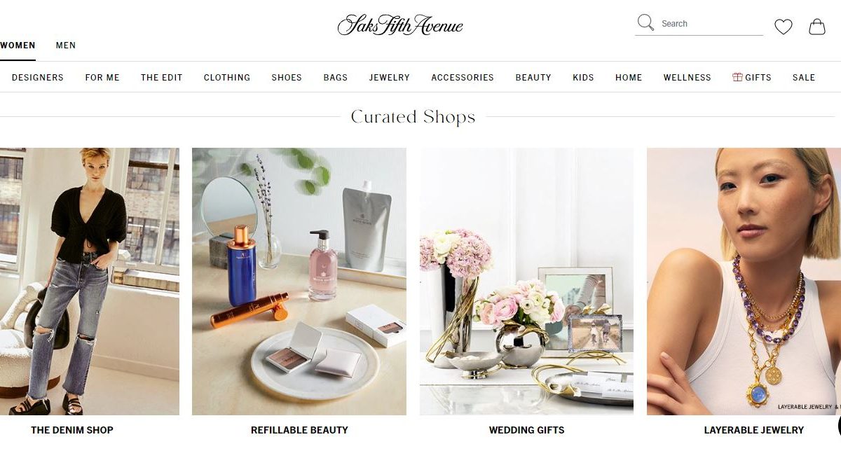Open the Clothing menu

[x=227, y=78]
